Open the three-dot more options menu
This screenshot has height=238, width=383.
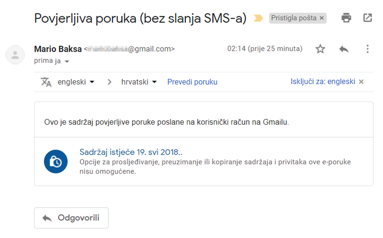[x=368, y=49]
